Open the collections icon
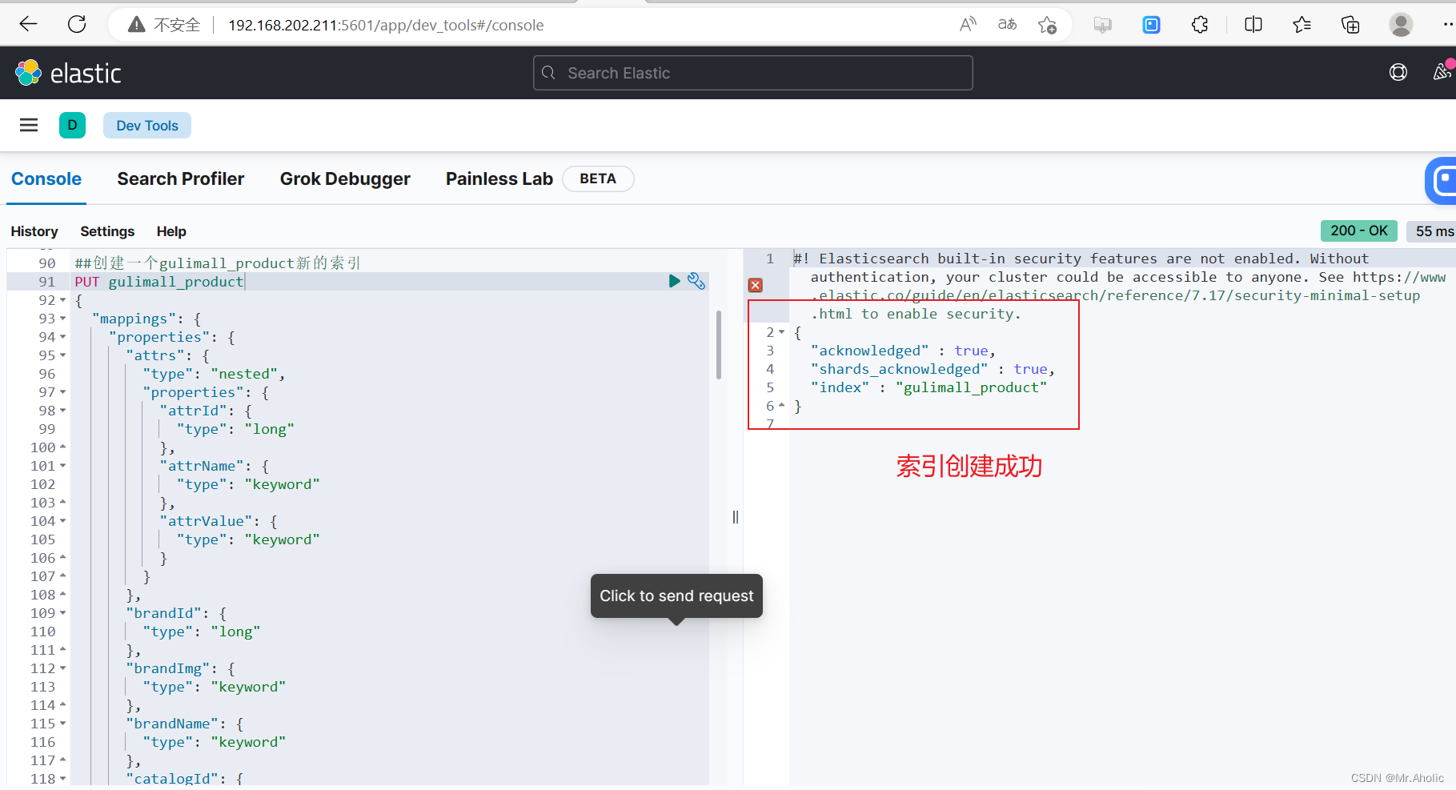 coord(1350,25)
